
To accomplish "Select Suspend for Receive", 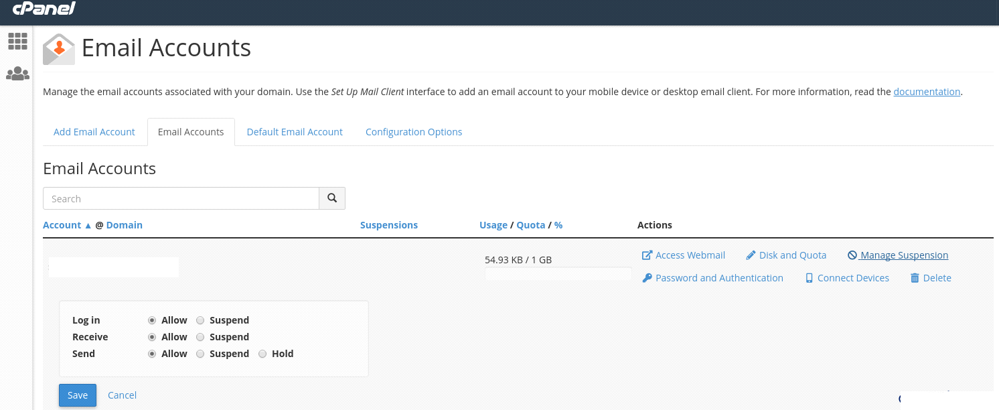I will coord(200,337).
